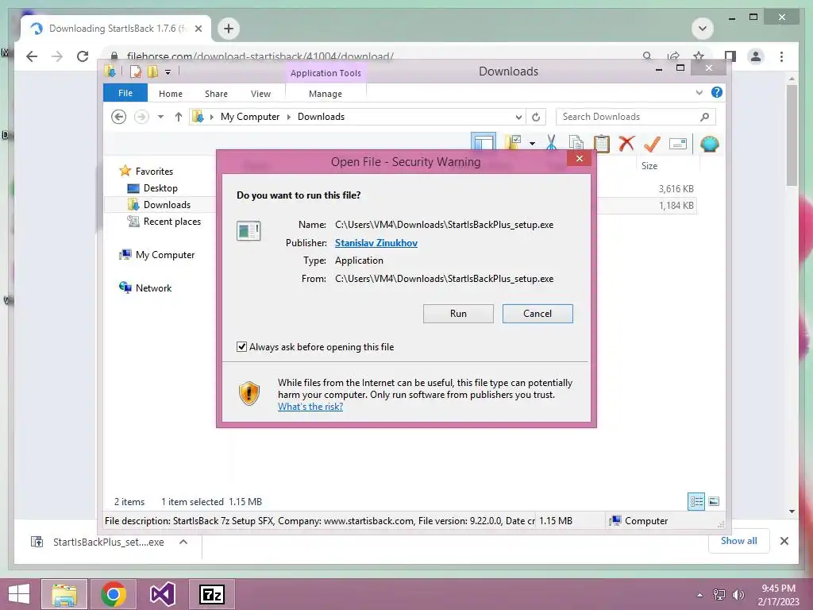Viewport: 813px width, 610px height.
Task: Select Favorites in the navigation pane
Action: (x=154, y=172)
